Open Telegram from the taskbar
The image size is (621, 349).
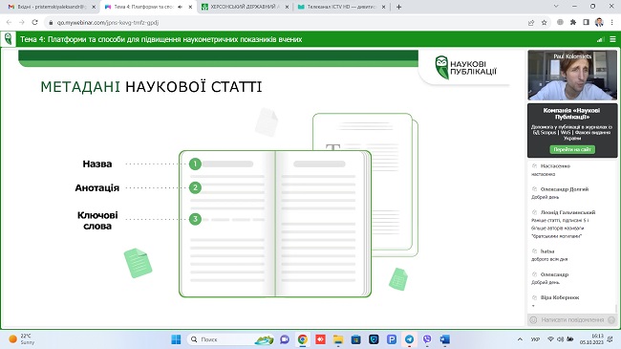pyautogui.click(x=409, y=339)
